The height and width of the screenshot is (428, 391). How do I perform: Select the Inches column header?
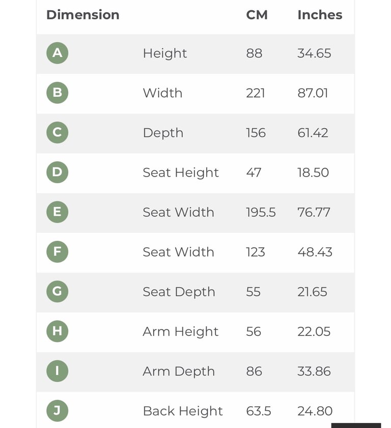(320, 15)
